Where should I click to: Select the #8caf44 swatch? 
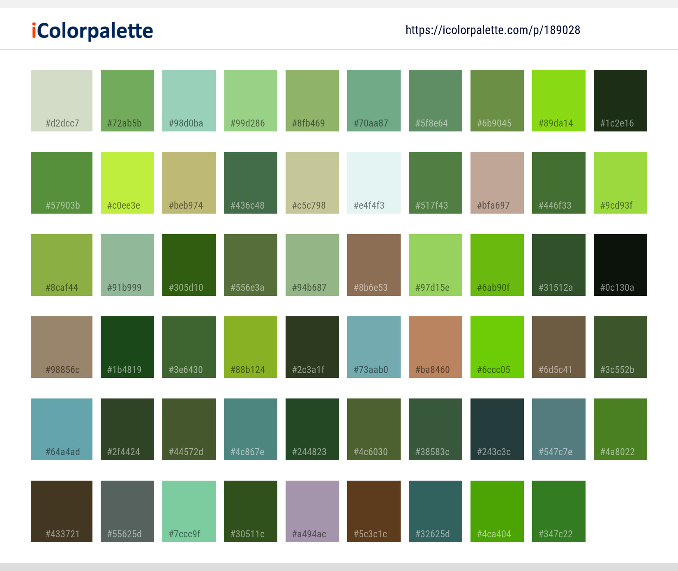coord(62,265)
